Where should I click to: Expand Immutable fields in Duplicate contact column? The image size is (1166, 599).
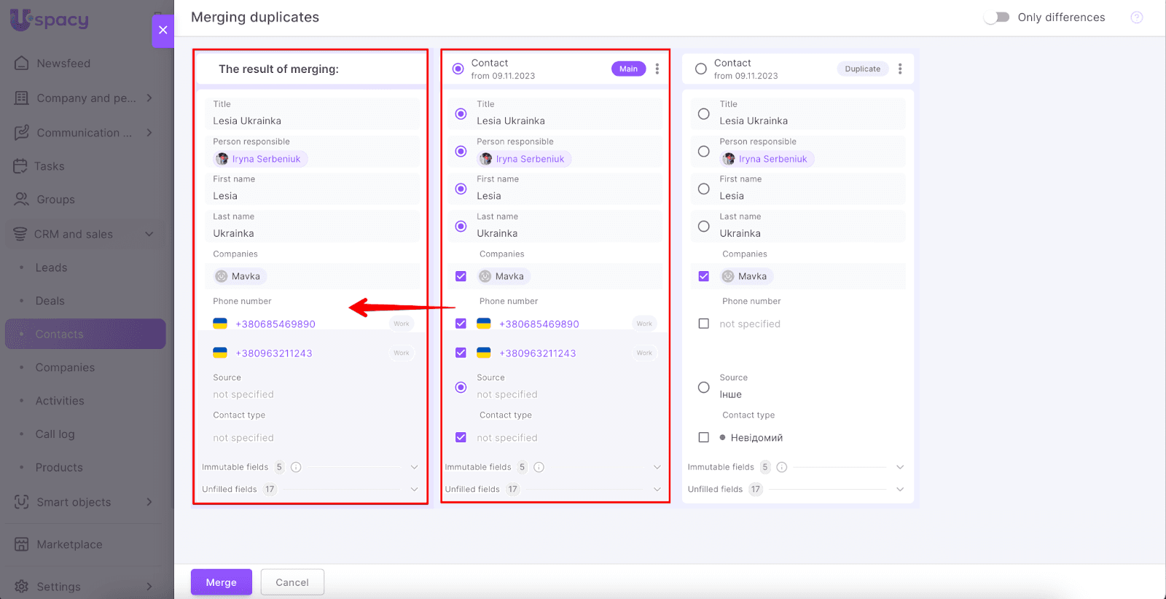899,467
